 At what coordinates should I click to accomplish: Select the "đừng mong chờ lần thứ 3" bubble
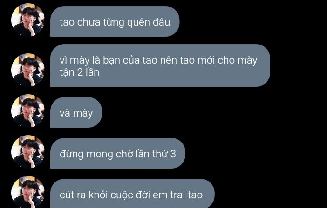(118, 153)
